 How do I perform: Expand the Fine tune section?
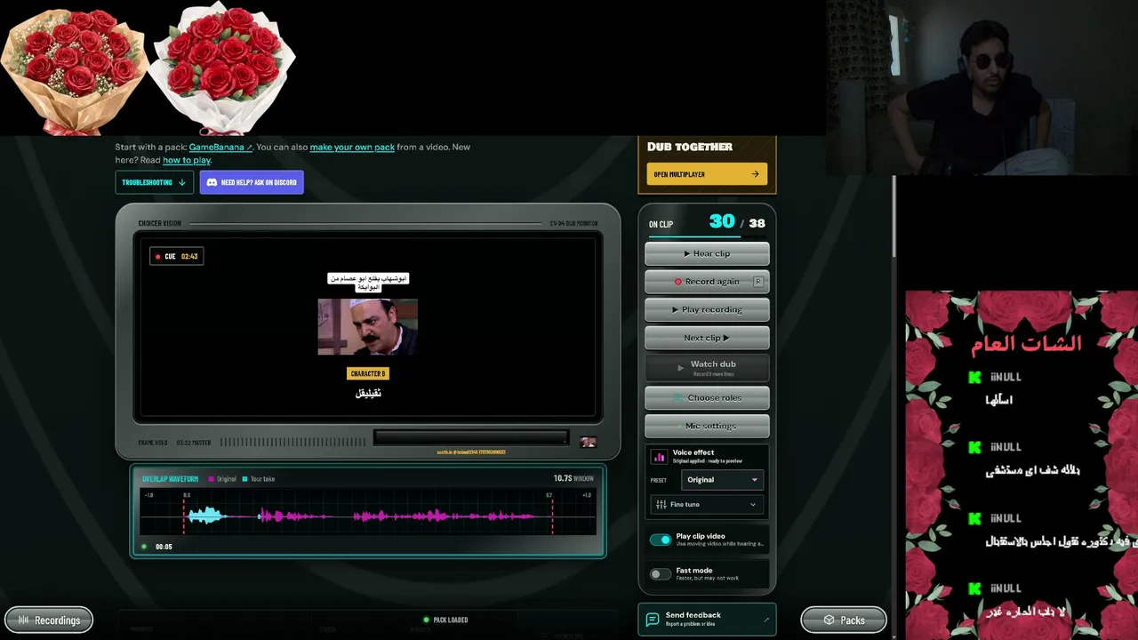point(707,504)
